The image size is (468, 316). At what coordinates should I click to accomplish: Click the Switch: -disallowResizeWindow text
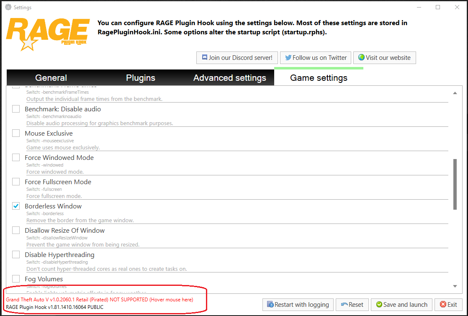[57, 238]
